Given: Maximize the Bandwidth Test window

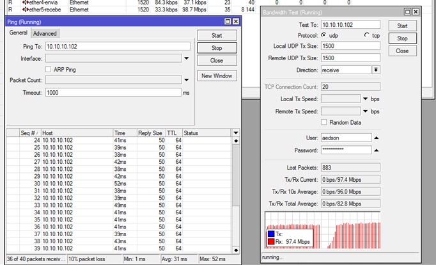Looking at the screenshot, I should pos(407,12).
